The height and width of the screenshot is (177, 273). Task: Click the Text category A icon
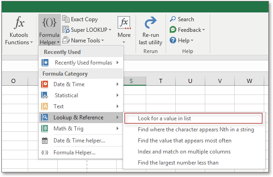tap(45, 106)
